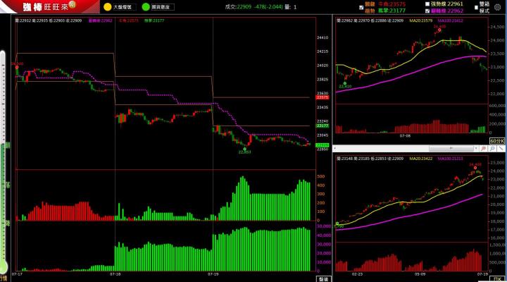Select the trend line drawing tool
The height and width of the screenshot is (282, 507).
pos(501,149)
